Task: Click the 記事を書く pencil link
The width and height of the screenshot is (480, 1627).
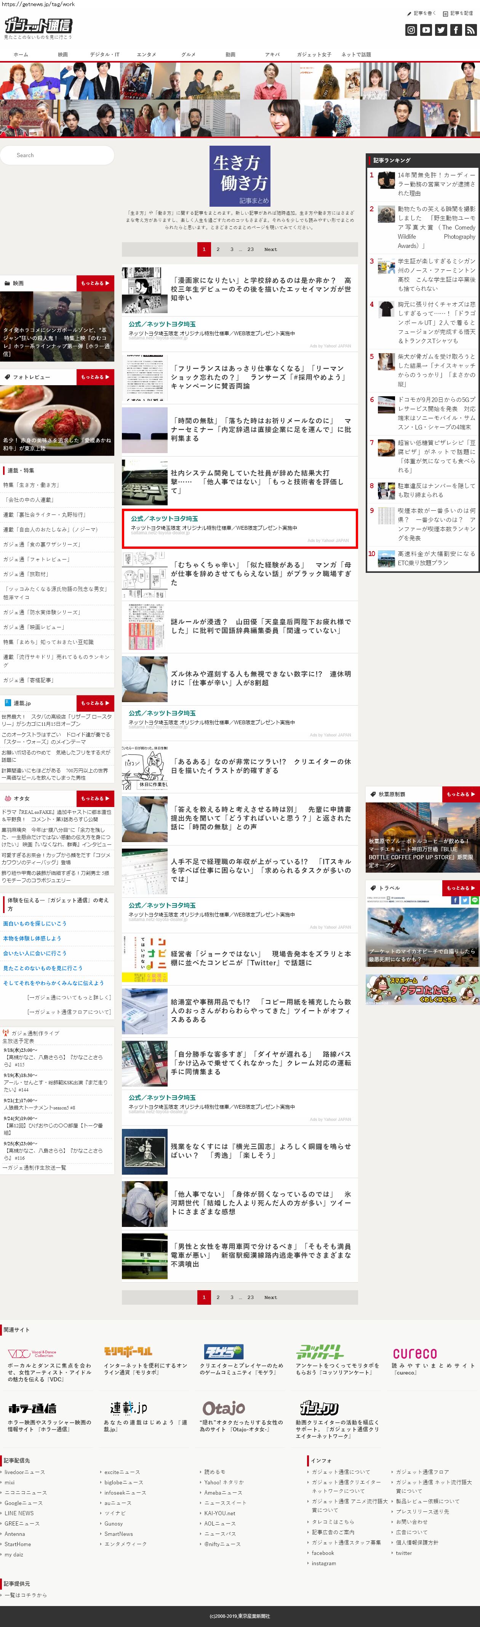Action: (421, 13)
